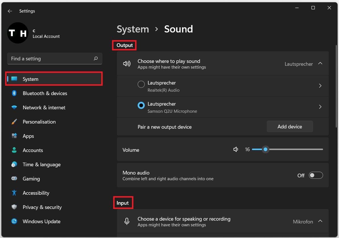Click the Bluetooth & devices icon
The width and height of the screenshot is (339, 238).
[14, 93]
